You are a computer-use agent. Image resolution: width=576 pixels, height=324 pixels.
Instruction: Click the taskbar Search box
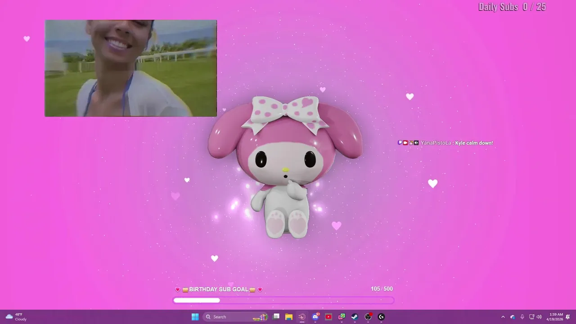[x=236, y=317]
